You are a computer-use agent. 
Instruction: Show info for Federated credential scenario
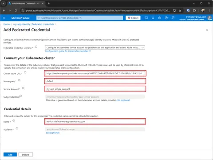point(36,47)
